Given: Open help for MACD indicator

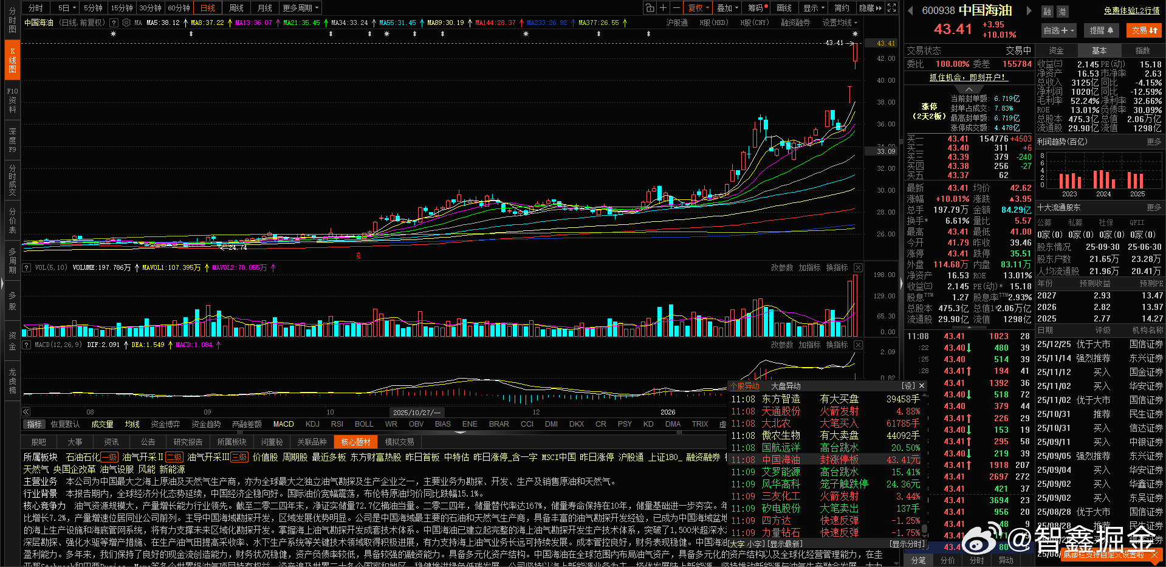Looking at the screenshot, I should point(27,345).
